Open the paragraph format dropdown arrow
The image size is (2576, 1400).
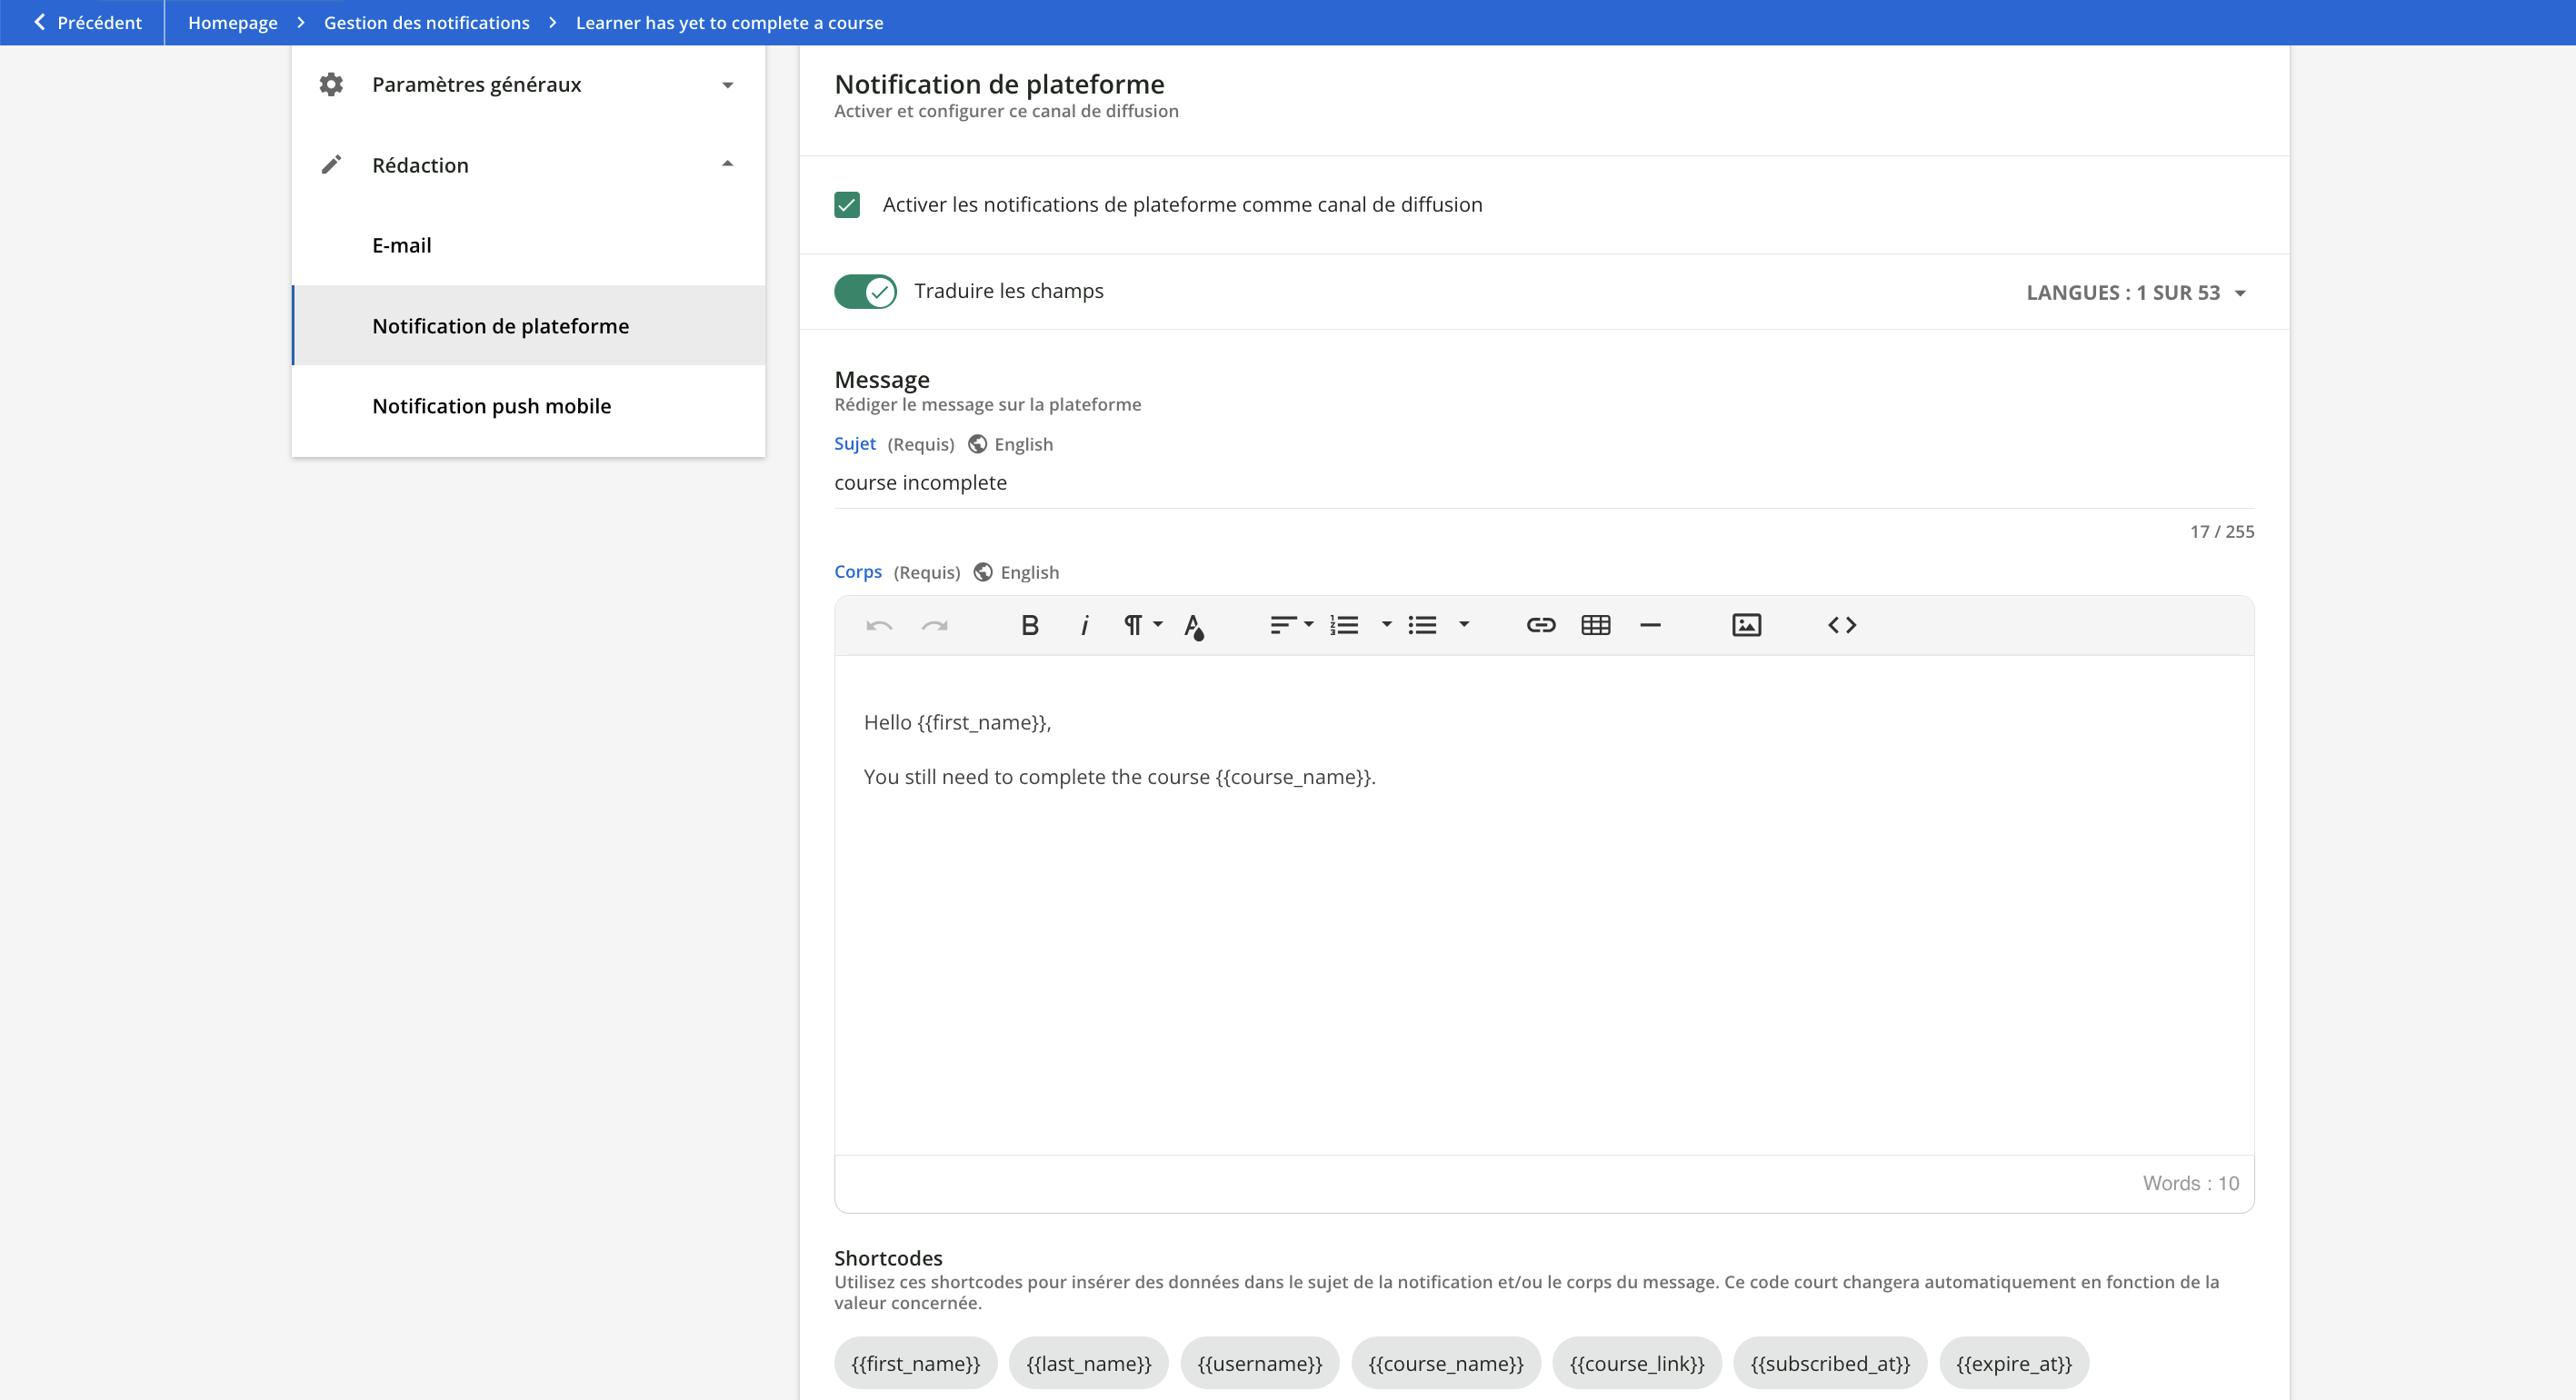1158,624
